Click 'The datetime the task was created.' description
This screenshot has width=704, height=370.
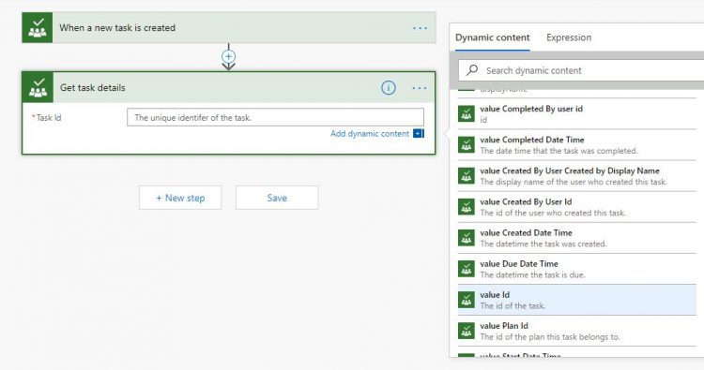pyautogui.click(x=543, y=244)
